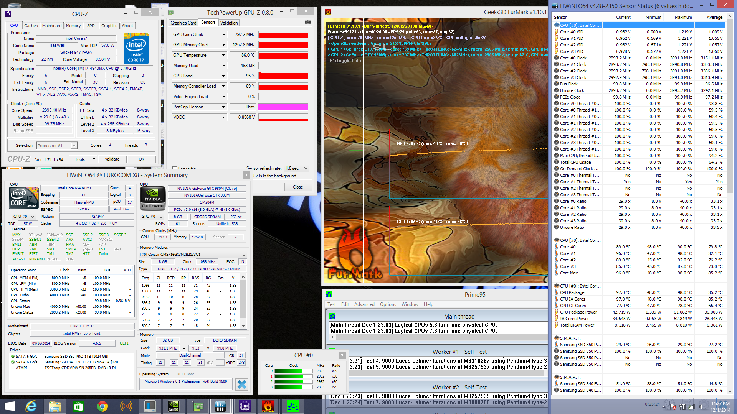Image resolution: width=737 pixels, height=414 pixels.
Task: Click the OK button in CPU-Z
Action: pyautogui.click(x=142, y=159)
